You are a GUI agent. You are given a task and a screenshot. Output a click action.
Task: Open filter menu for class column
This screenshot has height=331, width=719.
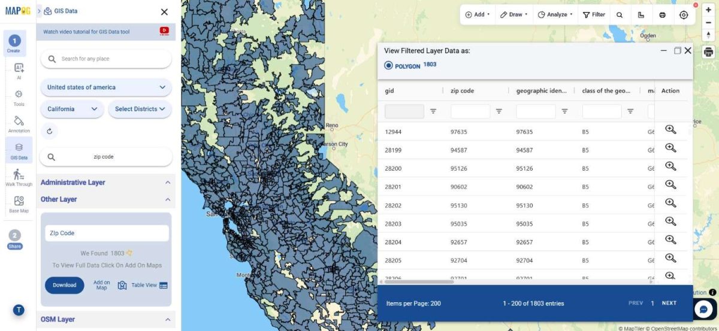630,111
